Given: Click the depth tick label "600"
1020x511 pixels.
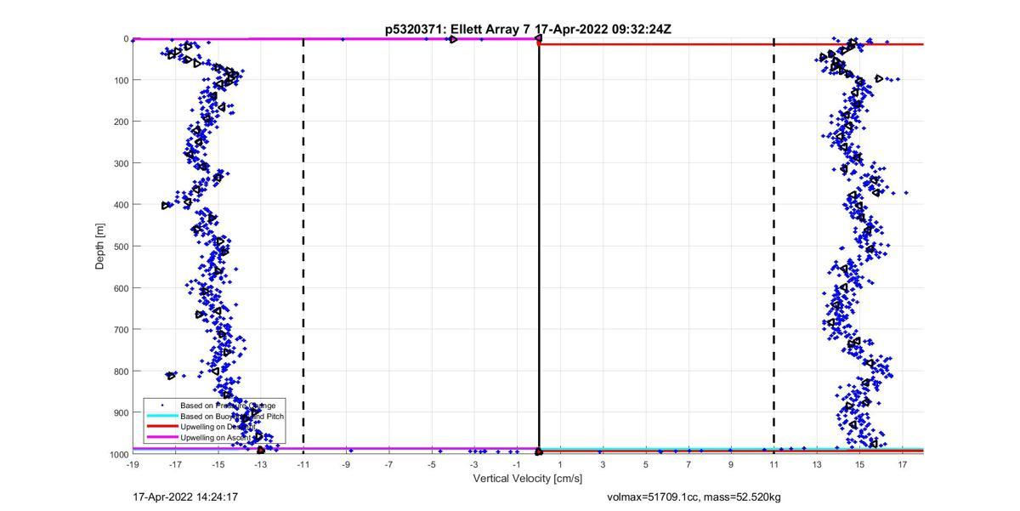Looking at the screenshot, I should tap(121, 288).
